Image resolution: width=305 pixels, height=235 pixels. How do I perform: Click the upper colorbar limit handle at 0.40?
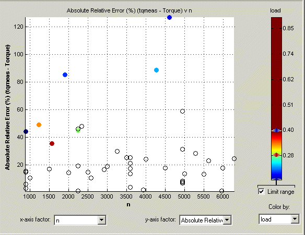pos(276,130)
